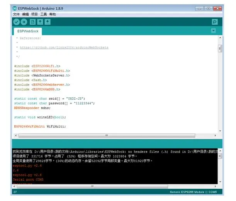Click the include ESP8266mDNS.h line

[x=37, y=89]
